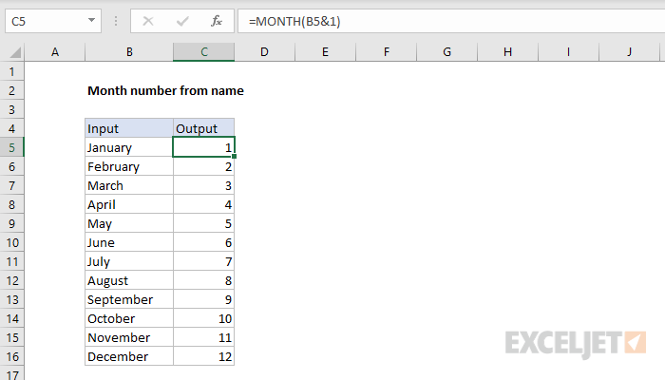Click output cell showing 12
This screenshot has width=665, height=380.
[x=203, y=356]
